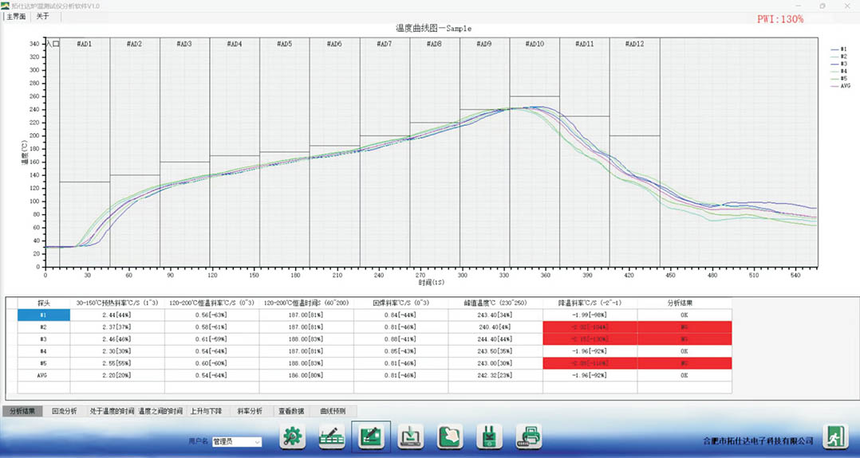Print report using the printer icon
Screen dimensions: 860x458
[528, 436]
